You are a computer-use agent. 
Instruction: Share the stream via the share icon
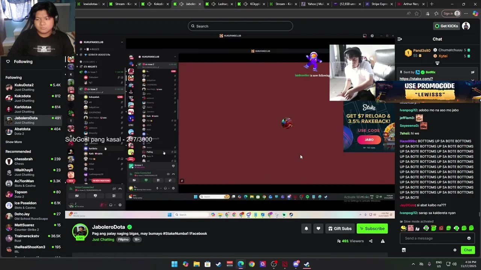click(371, 241)
